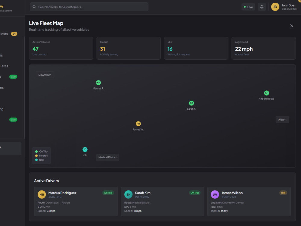Select the ID Idle map marker
301x226 pixels.
85,149
